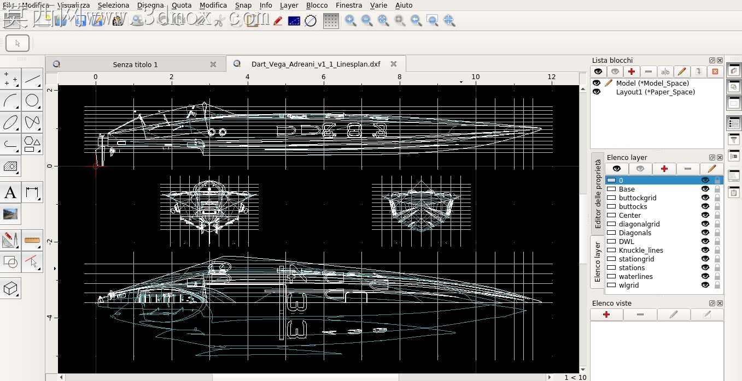This screenshot has width=742, height=381.
Task: Switch to Dart_Vega_Adreani_v1_1_Linesplan.dxf tab
Action: click(316, 64)
